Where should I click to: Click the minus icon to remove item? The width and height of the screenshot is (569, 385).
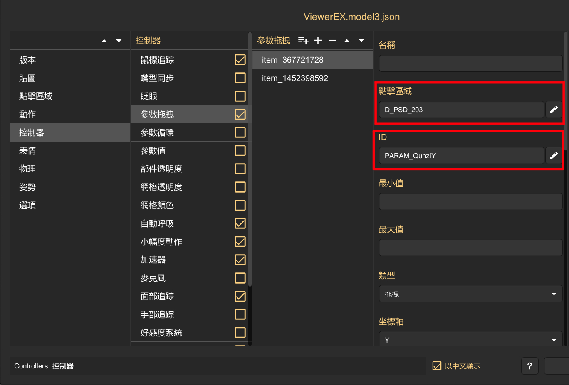[332, 40]
